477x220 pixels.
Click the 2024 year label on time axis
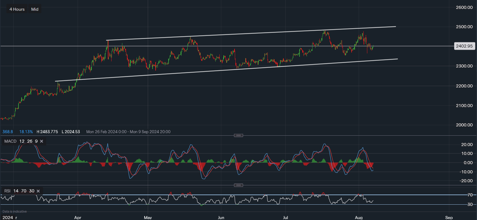pos(8,217)
